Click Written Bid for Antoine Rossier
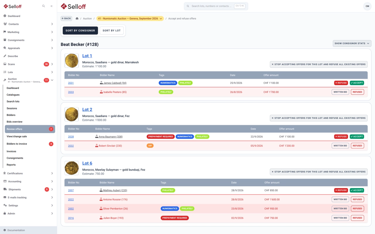Viewport: 375px width, 234px height. 340,199
